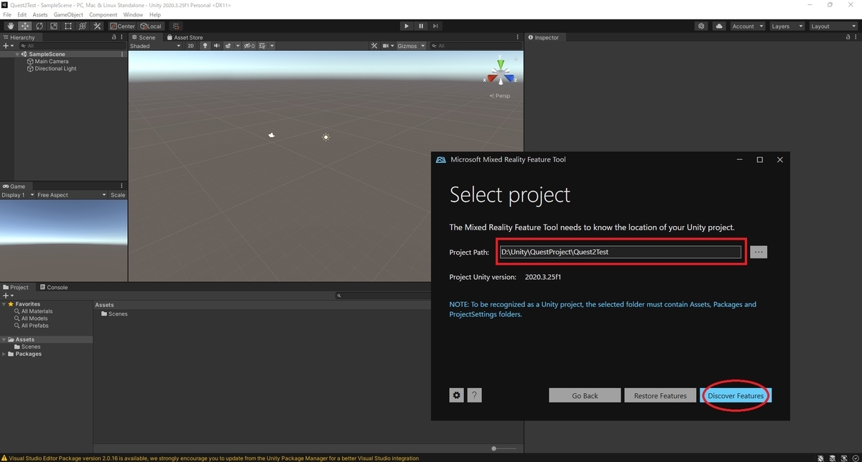This screenshot has height=462, width=862.
Task: Toggle scene effects (skybox, fog) icon
Action: click(228, 46)
